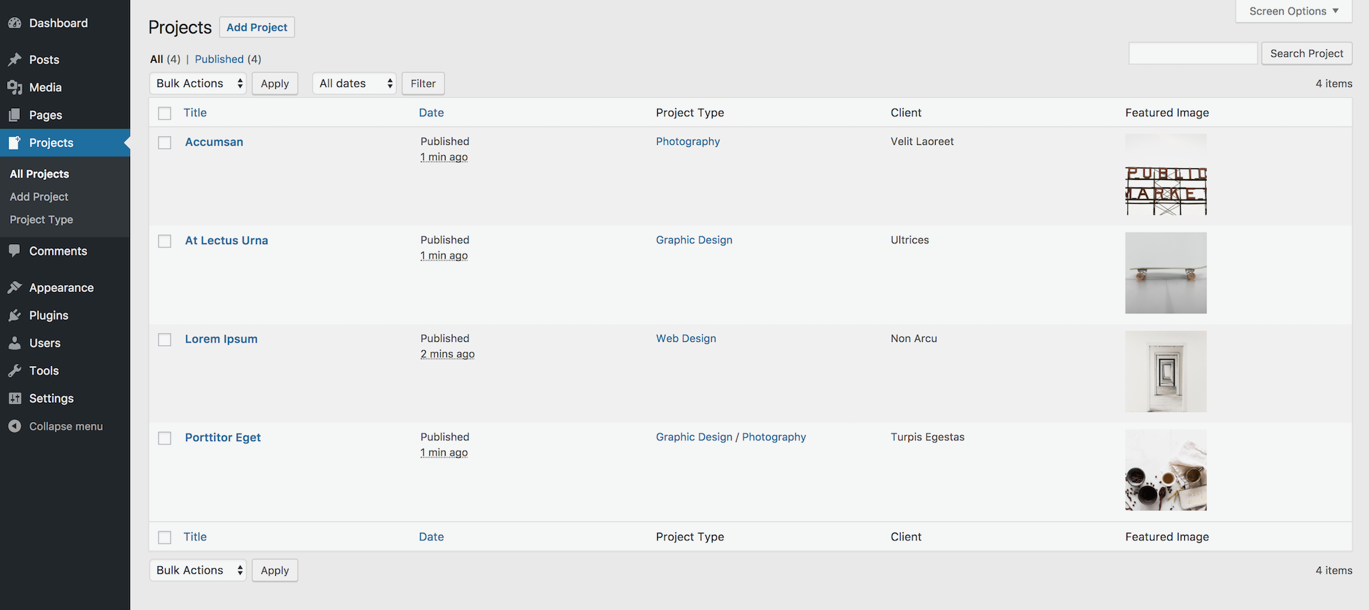Open the Porttitor Eget title link
1369x610 pixels.
click(223, 438)
